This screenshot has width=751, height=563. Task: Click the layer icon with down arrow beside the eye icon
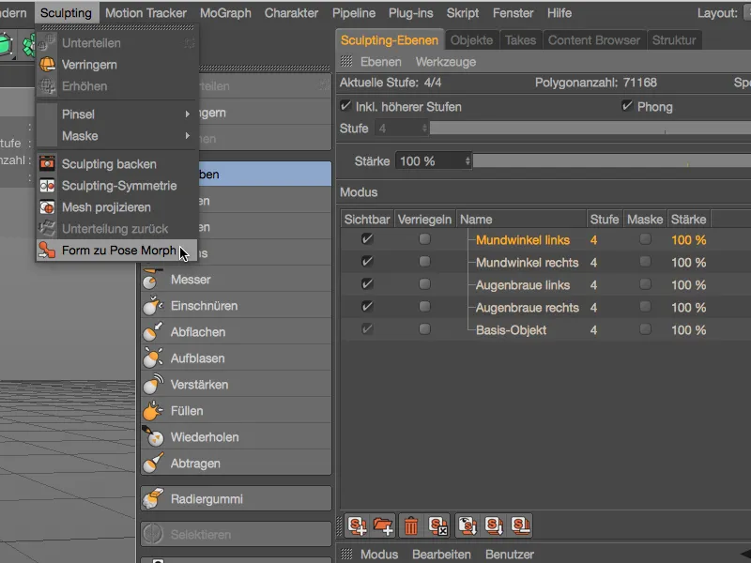pos(494,525)
